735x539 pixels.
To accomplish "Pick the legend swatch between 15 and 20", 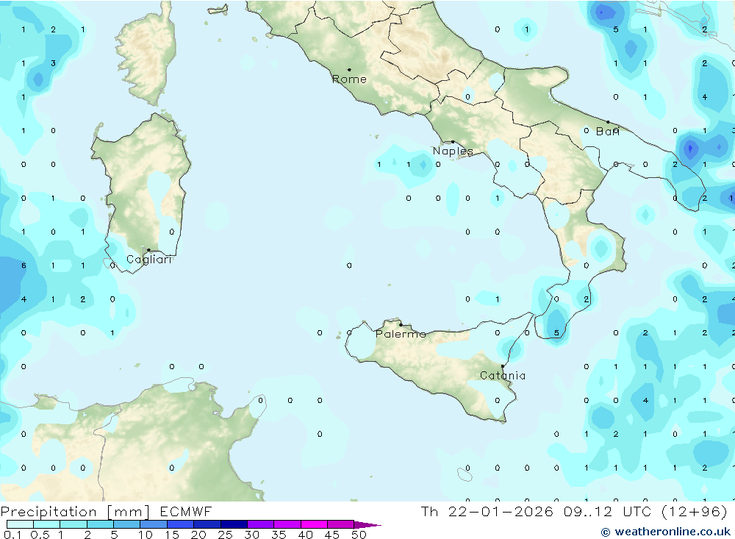I will coord(181,524).
